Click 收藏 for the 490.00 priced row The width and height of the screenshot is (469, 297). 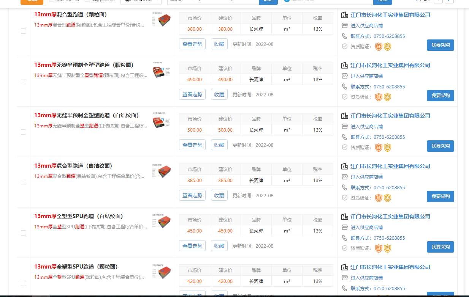(219, 94)
